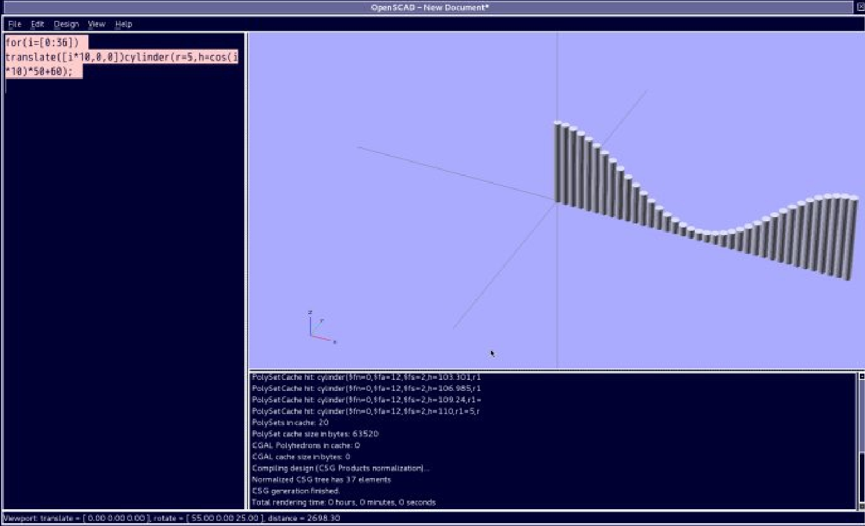Click the 'Total rendering time' console line
The image size is (865, 526).
click(343, 502)
